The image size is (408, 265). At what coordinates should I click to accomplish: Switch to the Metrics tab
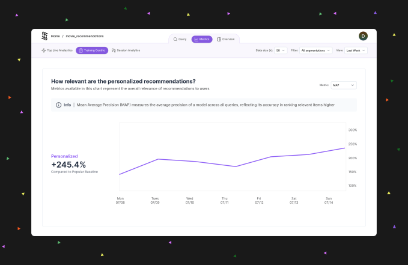point(202,39)
